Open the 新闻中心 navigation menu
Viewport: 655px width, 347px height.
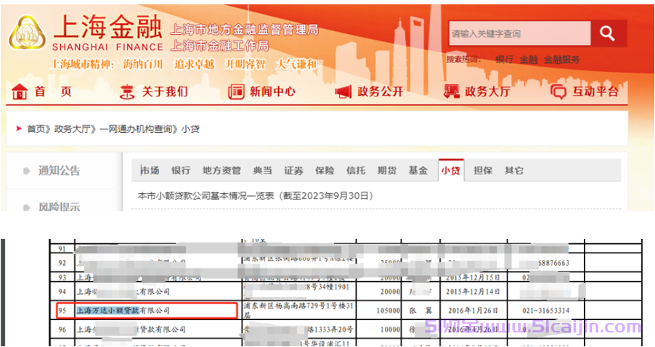tap(272, 91)
